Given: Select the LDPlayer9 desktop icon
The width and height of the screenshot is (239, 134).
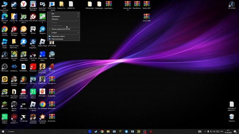Looking at the screenshot, I should click(4, 80).
